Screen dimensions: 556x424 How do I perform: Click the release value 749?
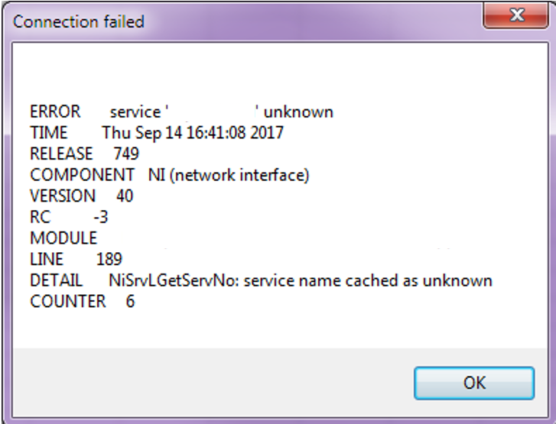[x=126, y=154]
